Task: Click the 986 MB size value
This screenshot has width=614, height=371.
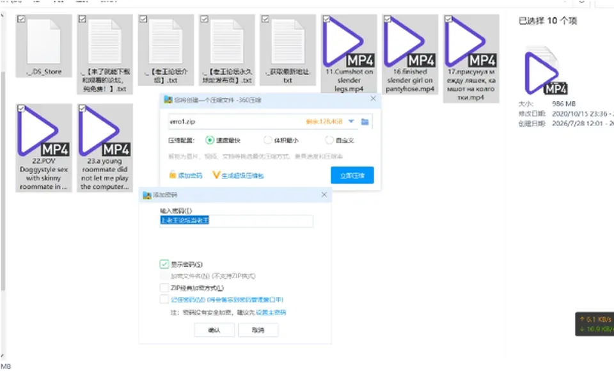Action: (x=563, y=104)
